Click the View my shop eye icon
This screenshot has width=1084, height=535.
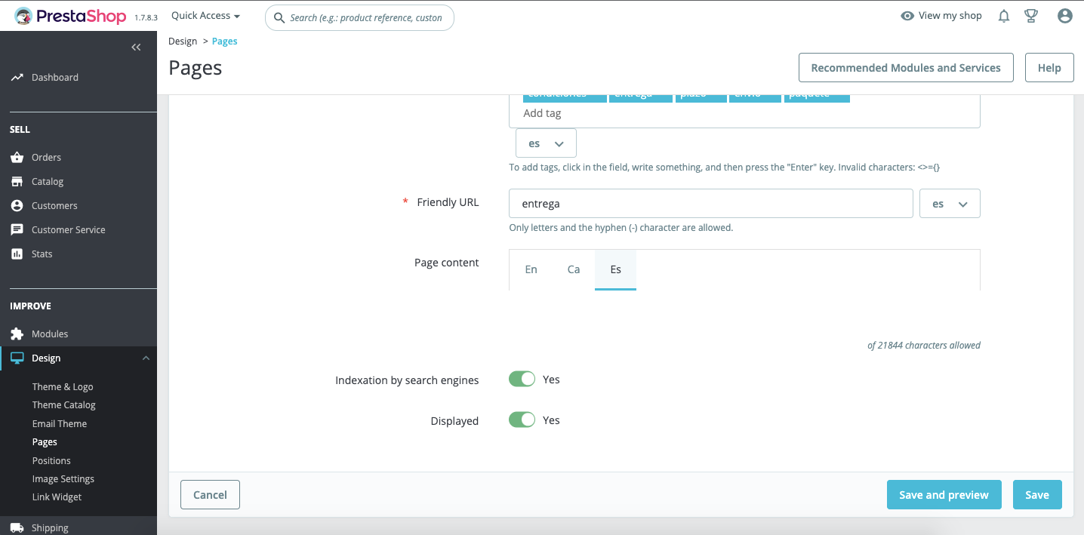coord(907,16)
